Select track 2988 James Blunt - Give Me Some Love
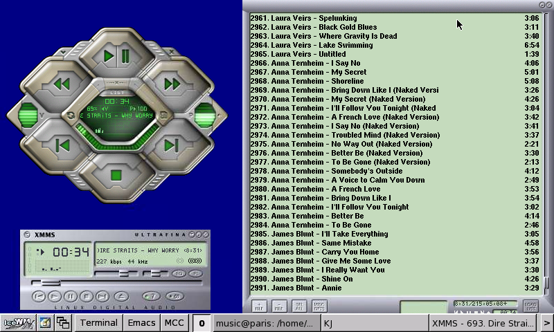The width and height of the screenshot is (554, 332). pos(395,261)
